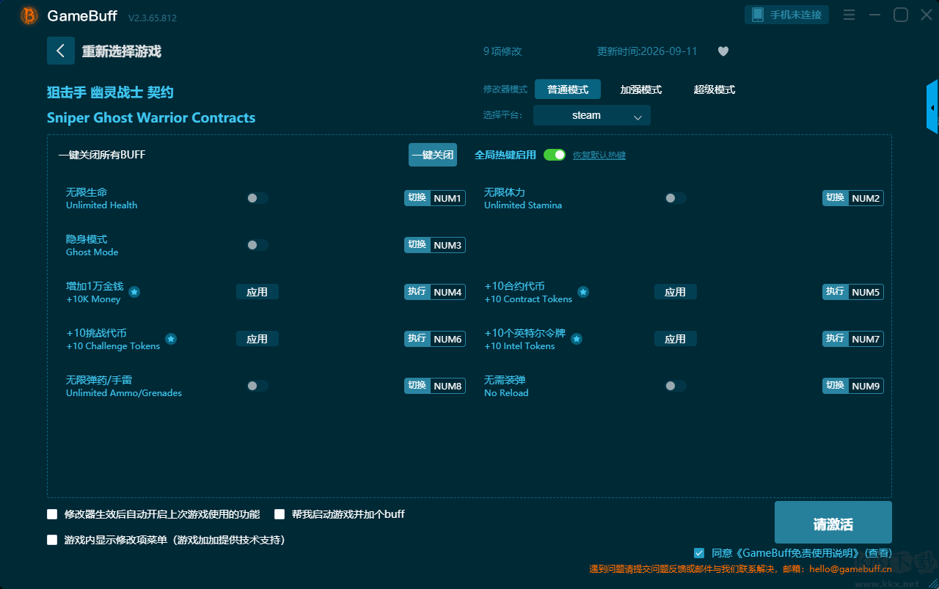Click the back arrow to reselect game
939x589 pixels.
click(x=61, y=51)
